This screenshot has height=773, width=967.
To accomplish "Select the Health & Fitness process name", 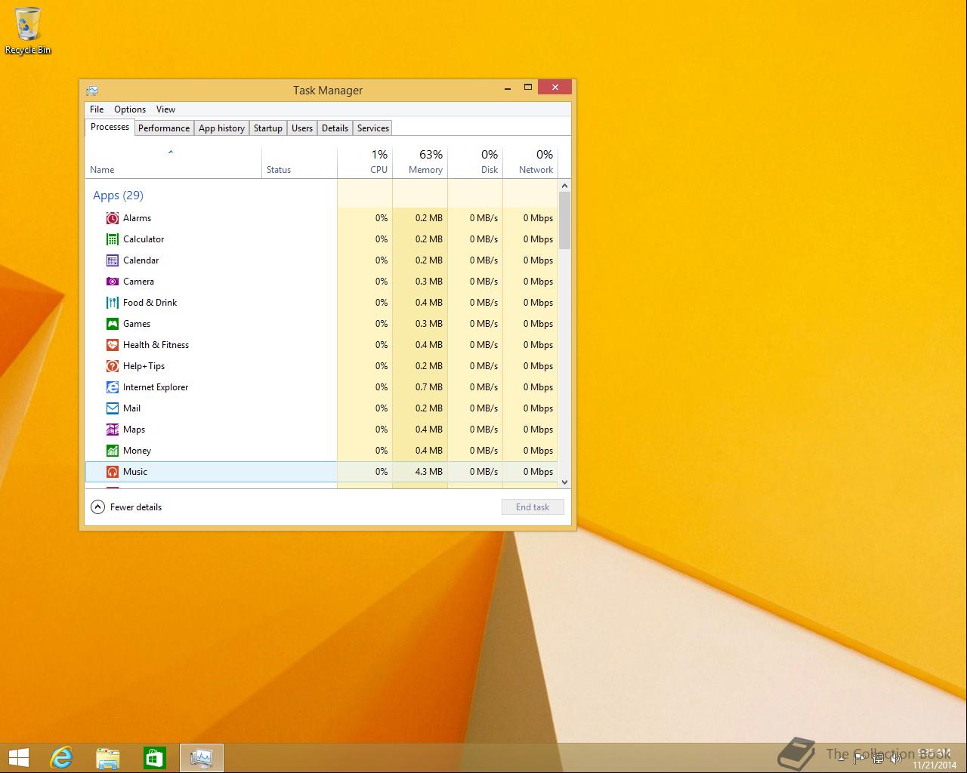I will [x=156, y=345].
